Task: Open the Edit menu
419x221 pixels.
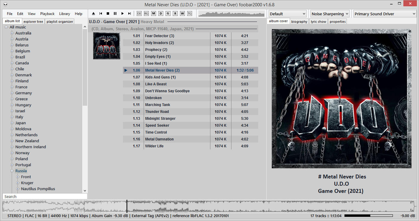Action: click(x=20, y=14)
